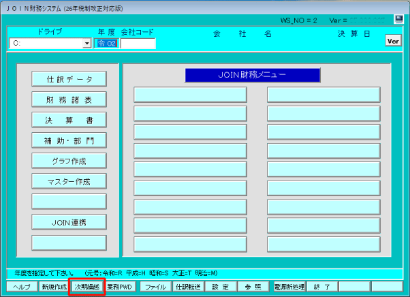Open グラフ作成 menu
The width and height of the screenshot is (410, 297).
point(69,161)
